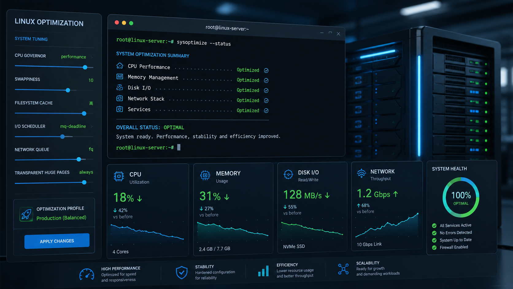
Task: Click the terminal minimize dash icon
Action: point(322,33)
